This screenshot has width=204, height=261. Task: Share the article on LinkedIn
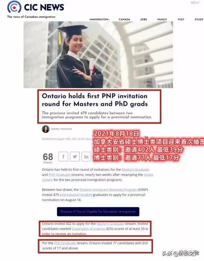(86, 157)
